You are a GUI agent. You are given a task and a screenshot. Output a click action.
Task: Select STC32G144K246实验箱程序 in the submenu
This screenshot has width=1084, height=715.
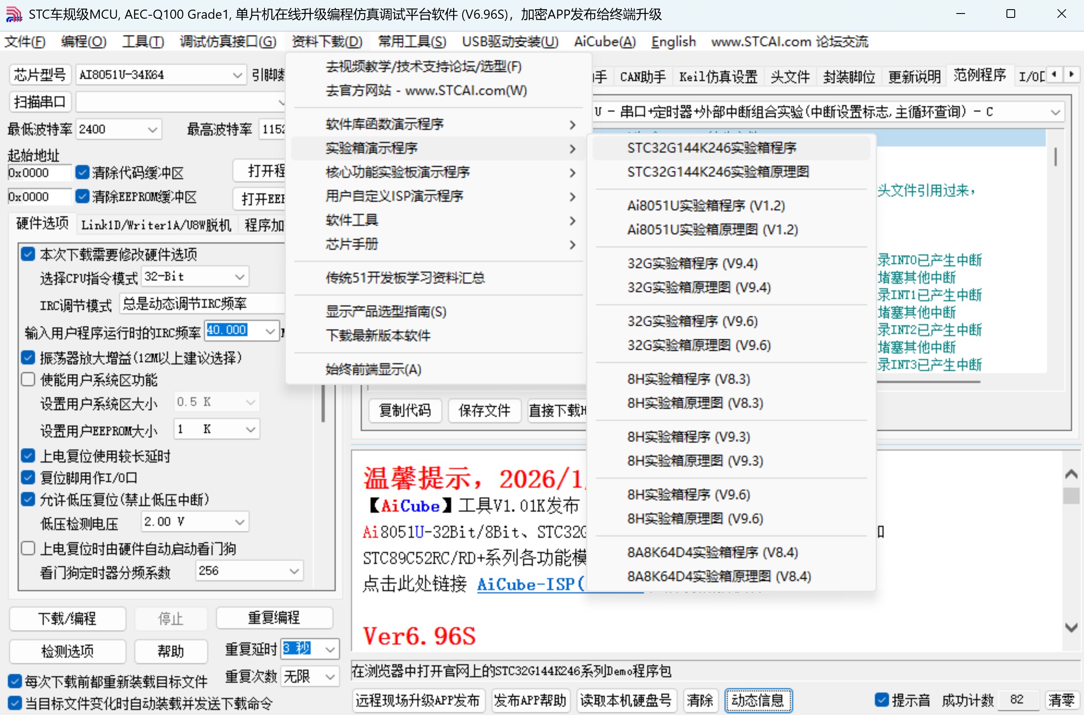tap(712, 148)
